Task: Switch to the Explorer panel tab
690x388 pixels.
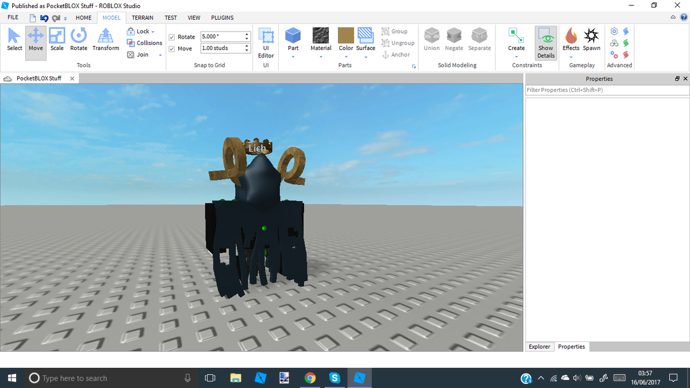Action: coord(539,347)
